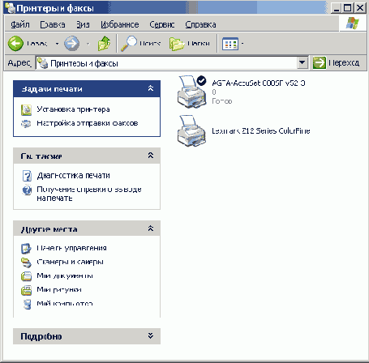369x363 pixels.
Task: Click inside the address bar field
Action: tap(167, 63)
